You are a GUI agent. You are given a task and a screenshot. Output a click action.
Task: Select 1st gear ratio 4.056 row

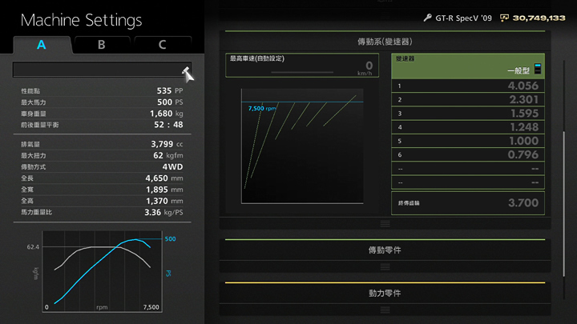click(468, 86)
